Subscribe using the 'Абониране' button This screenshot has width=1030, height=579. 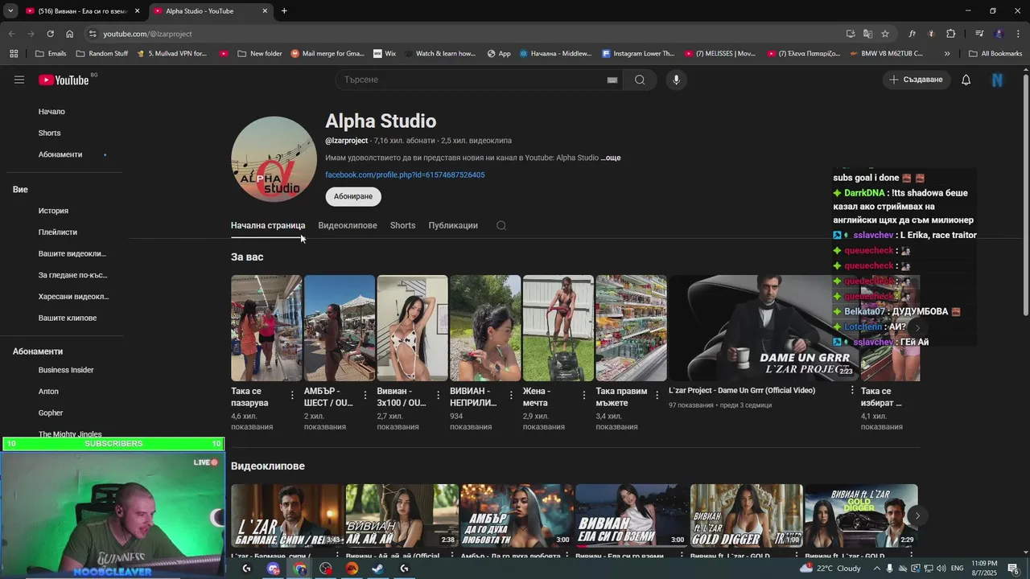pyautogui.click(x=353, y=196)
